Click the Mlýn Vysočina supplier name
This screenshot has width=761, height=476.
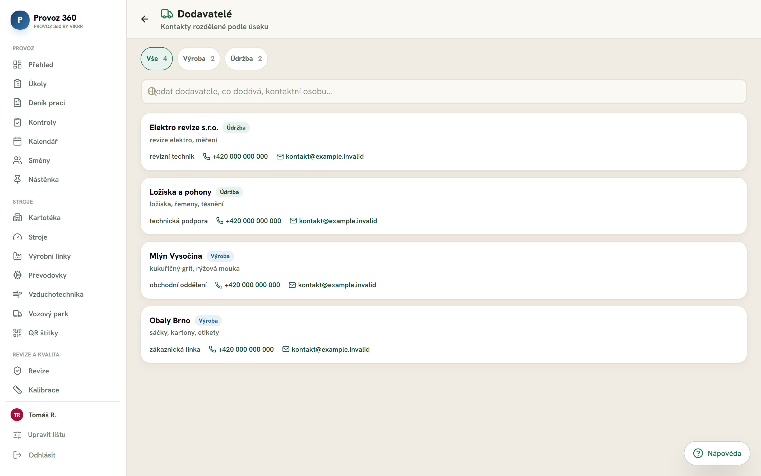[x=176, y=256]
